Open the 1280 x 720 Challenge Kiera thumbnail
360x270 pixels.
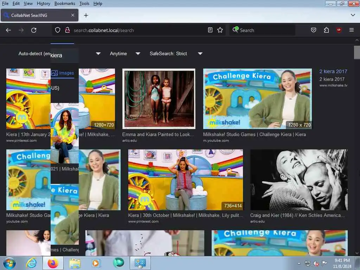pos(257,99)
